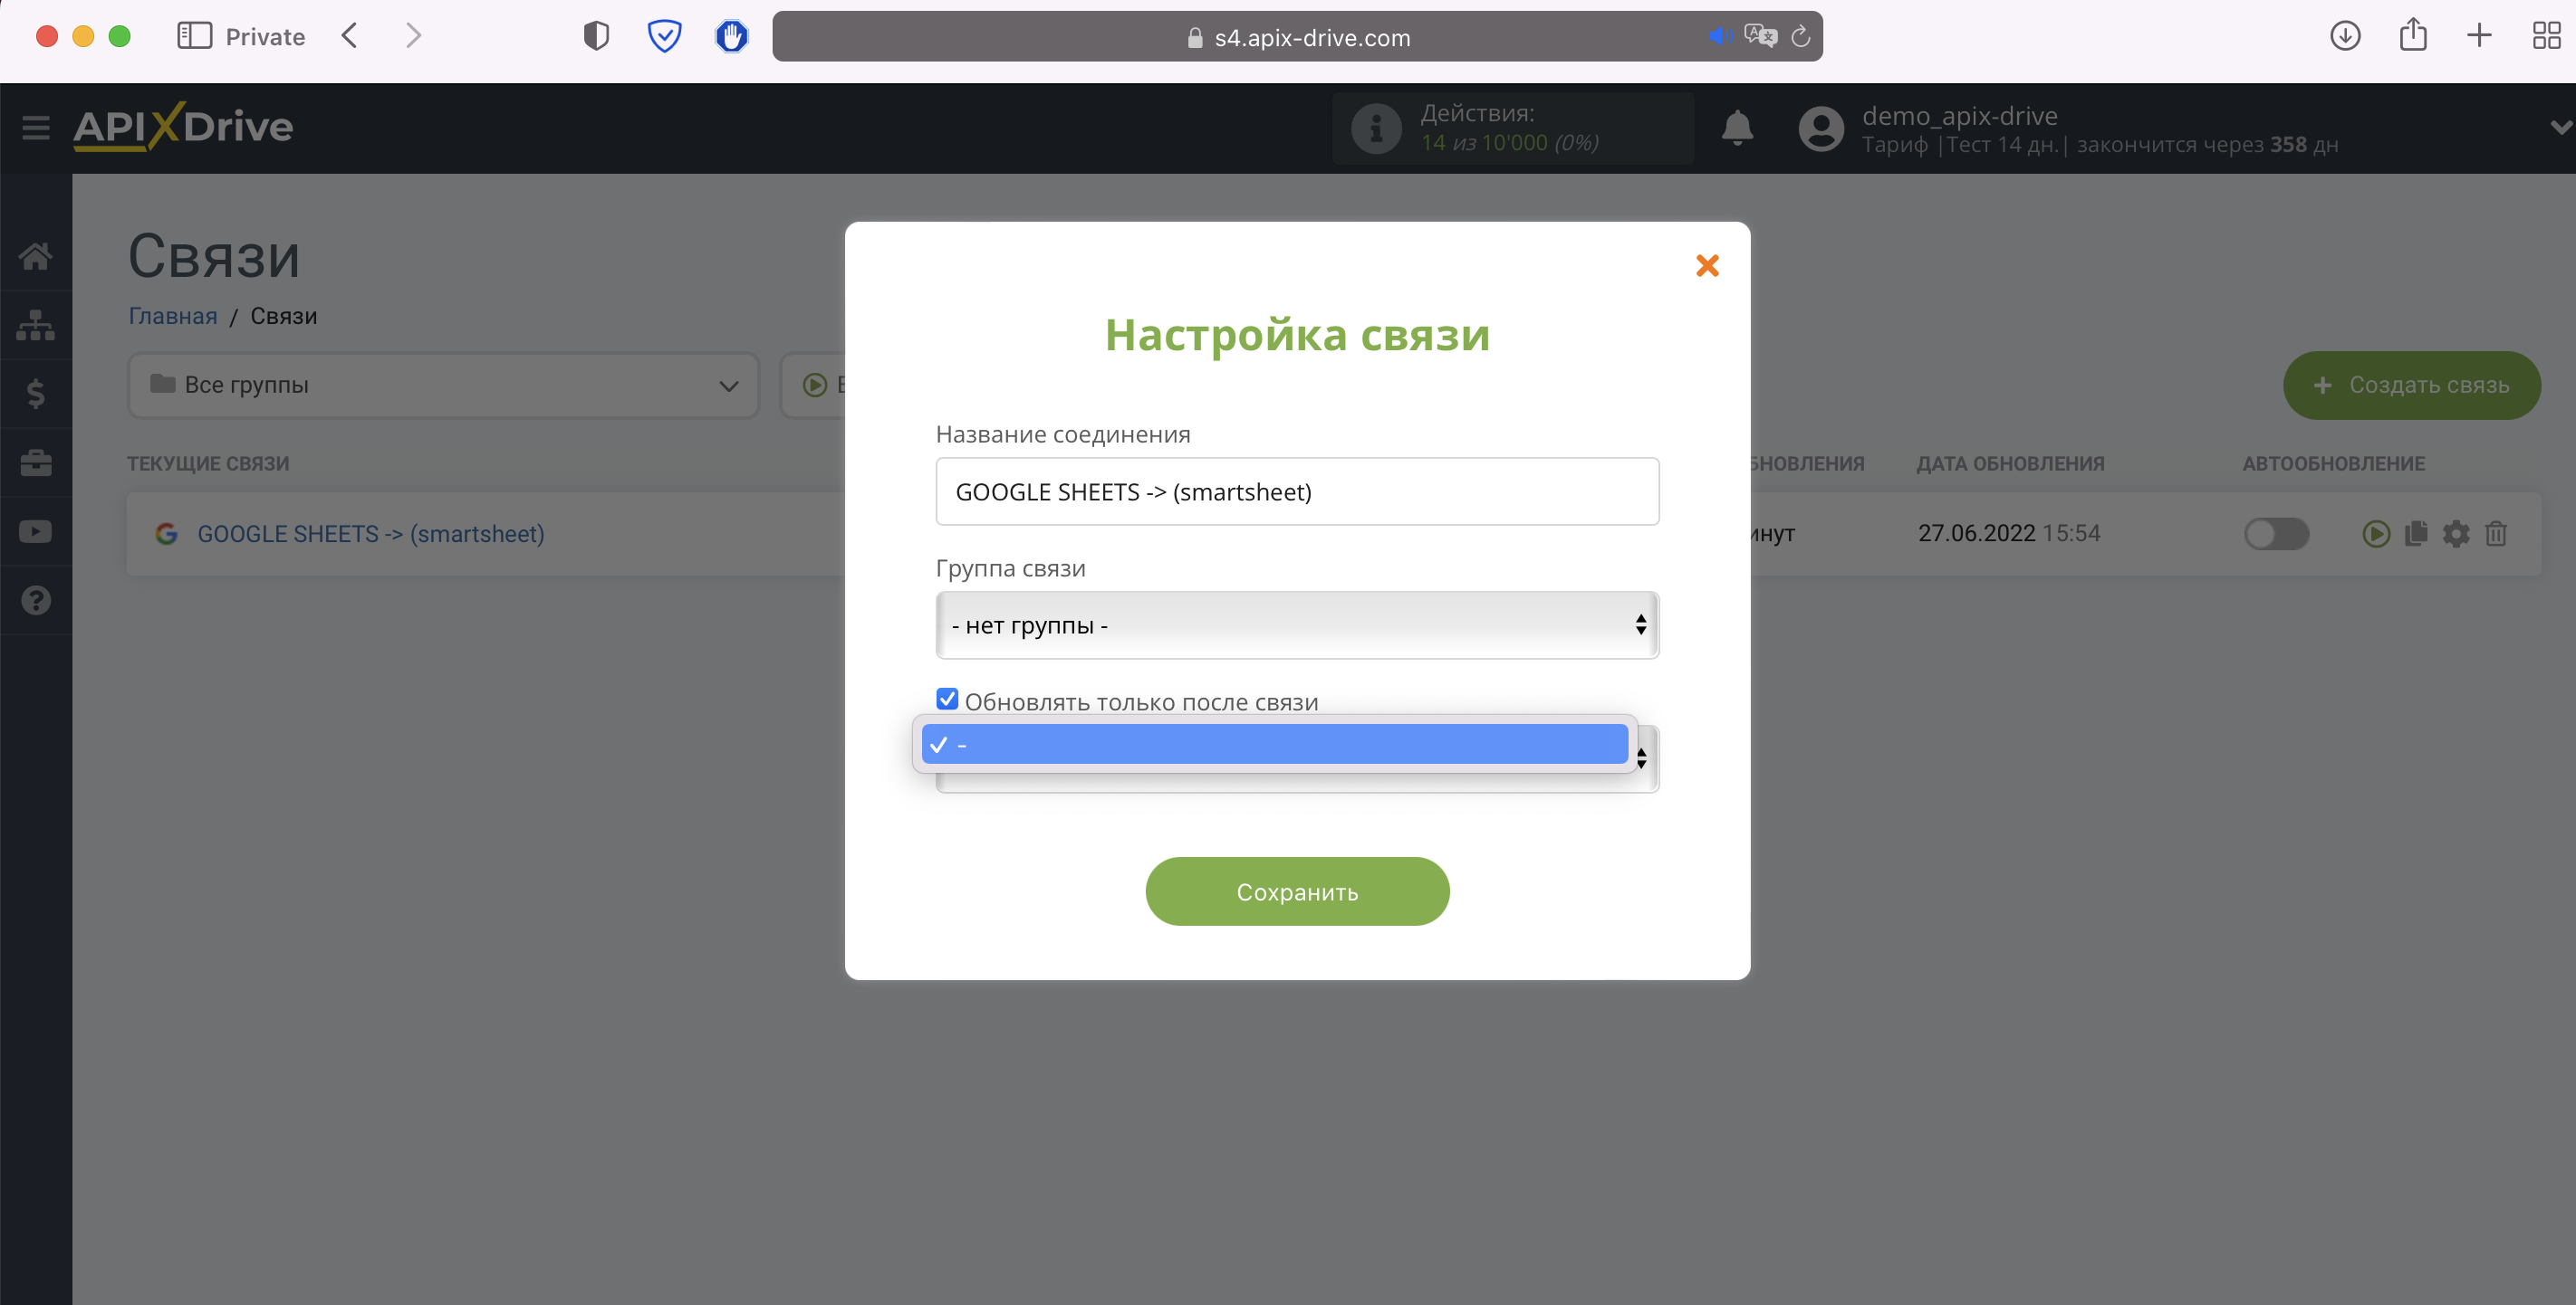Open Home from the sidebar
The width and height of the screenshot is (2576, 1305).
click(x=36, y=256)
